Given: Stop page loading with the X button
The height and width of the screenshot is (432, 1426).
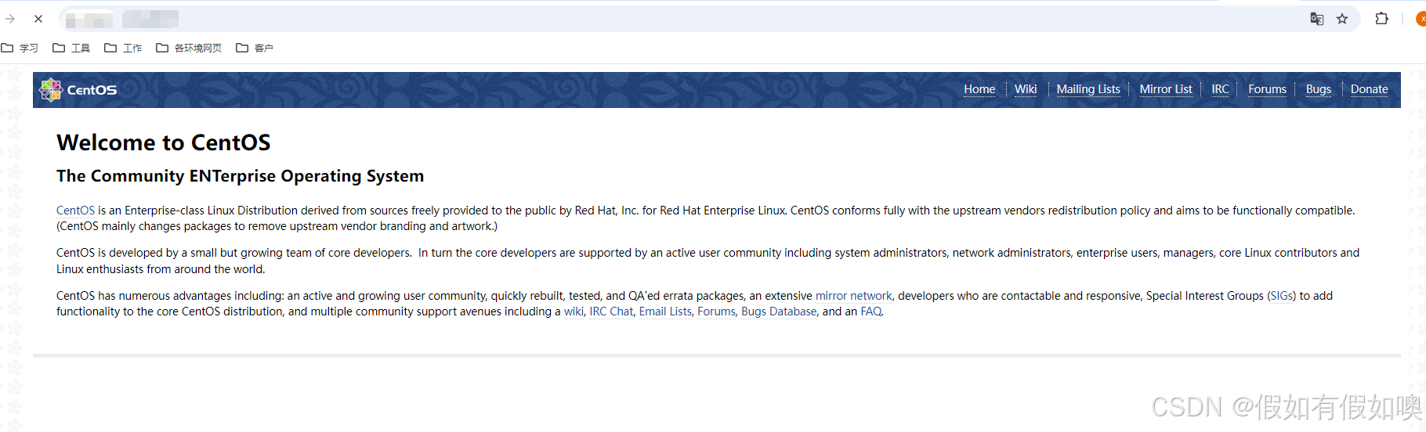Looking at the screenshot, I should [38, 19].
